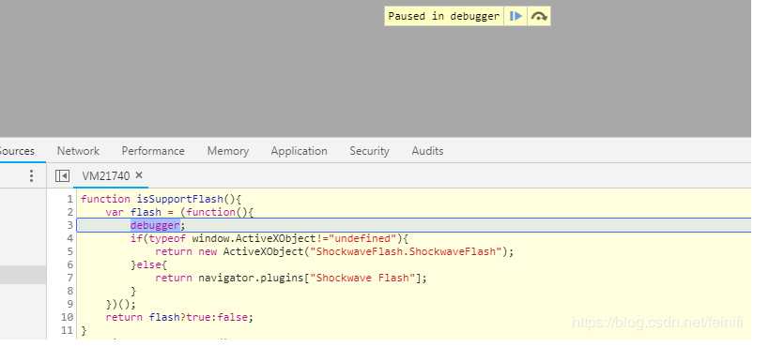This screenshot has height=347, width=769.
Task: Click isSupportFlash function name in code
Action: click(180, 199)
